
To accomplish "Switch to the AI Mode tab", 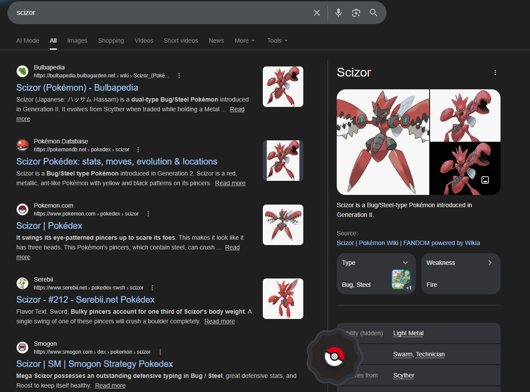I will pyautogui.click(x=28, y=40).
